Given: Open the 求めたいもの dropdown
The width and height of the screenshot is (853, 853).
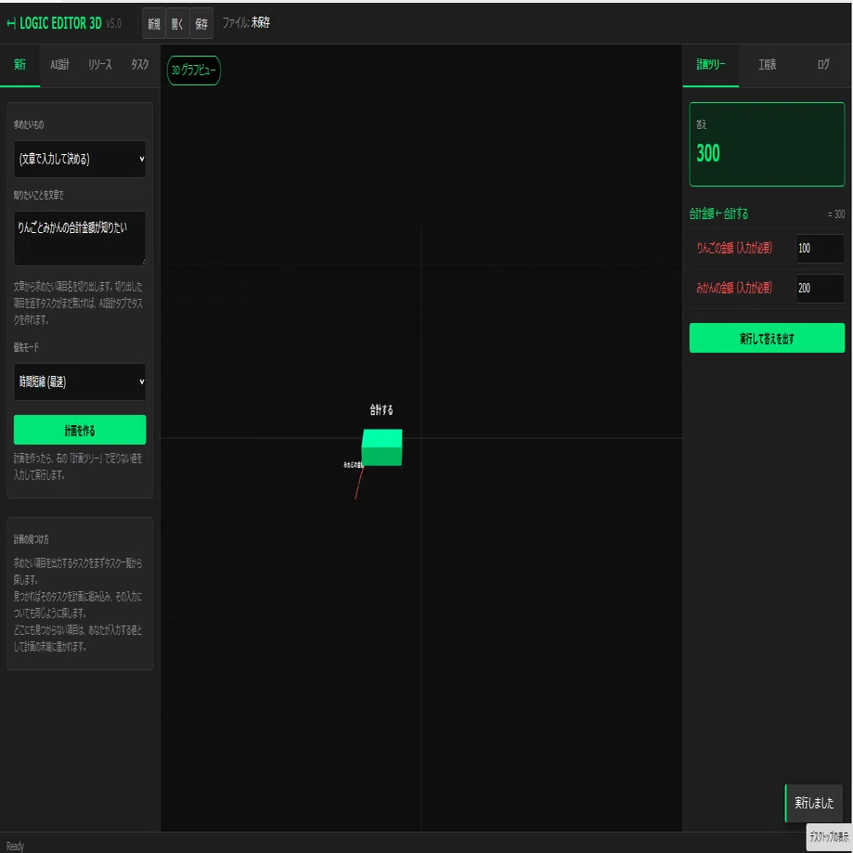Looking at the screenshot, I should (x=80, y=159).
